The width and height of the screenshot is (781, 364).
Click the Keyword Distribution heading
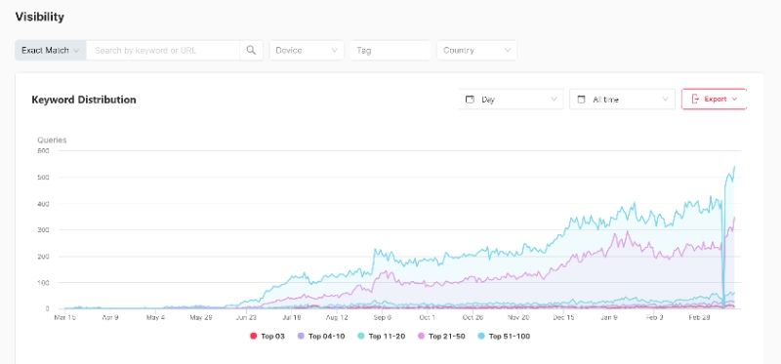[84, 100]
